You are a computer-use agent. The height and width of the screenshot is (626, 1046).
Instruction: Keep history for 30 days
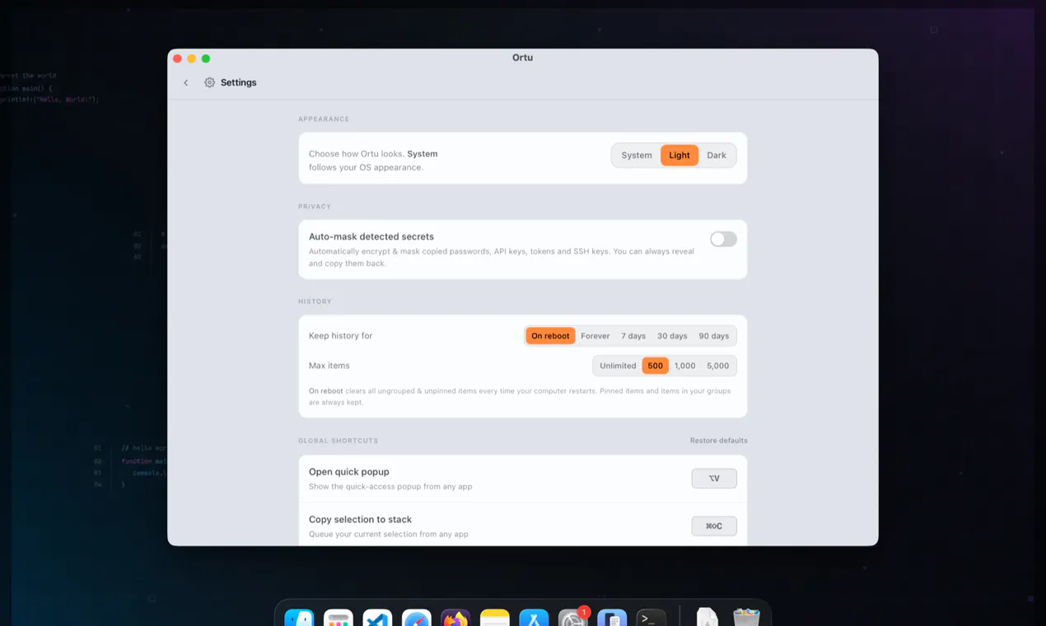[672, 336]
